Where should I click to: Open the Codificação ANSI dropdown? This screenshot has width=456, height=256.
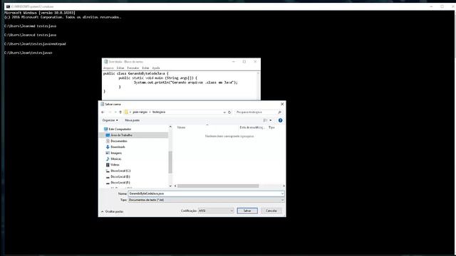coord(216,210)
